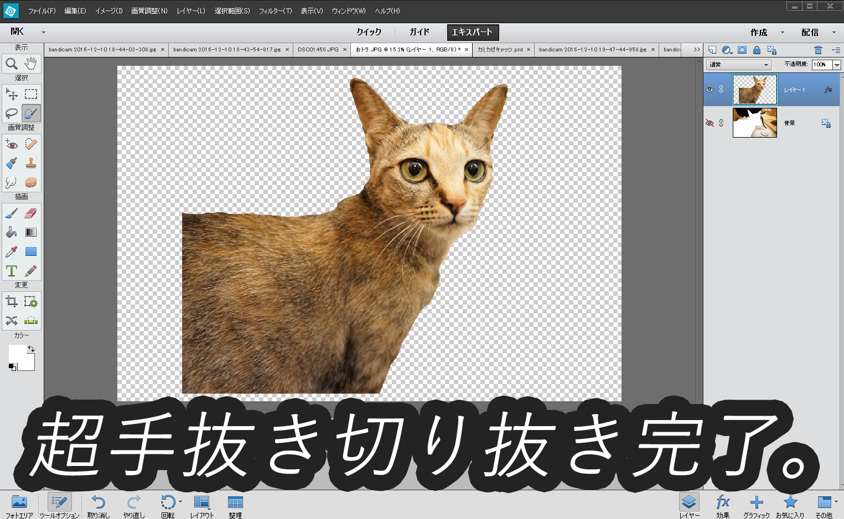Select the Sponge tool
The image size is (844, 519).
tap(31, 182)
